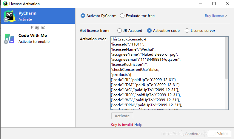Click the 'Plugins' section heading

[38, 27]
